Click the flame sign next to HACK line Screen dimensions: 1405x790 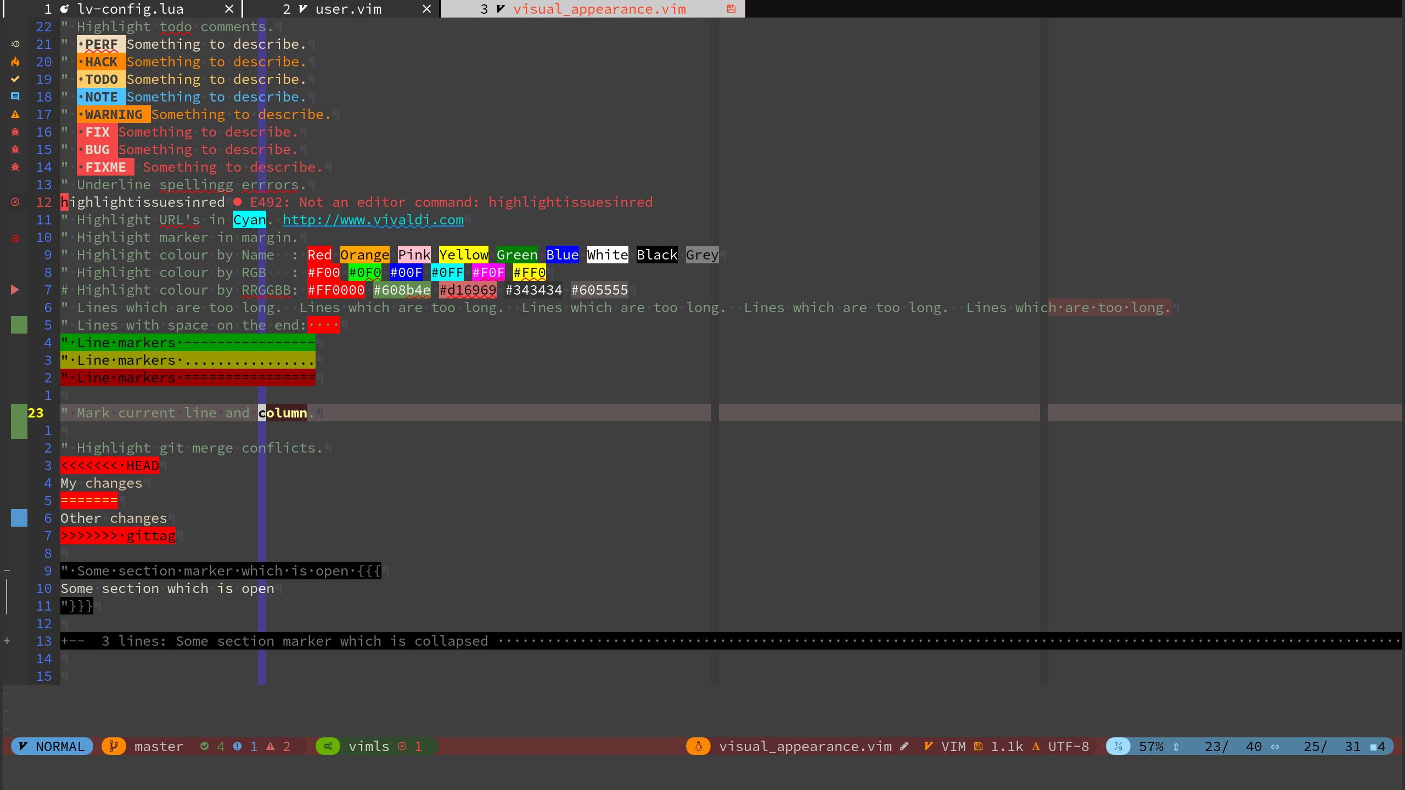[x=15, y=62]
